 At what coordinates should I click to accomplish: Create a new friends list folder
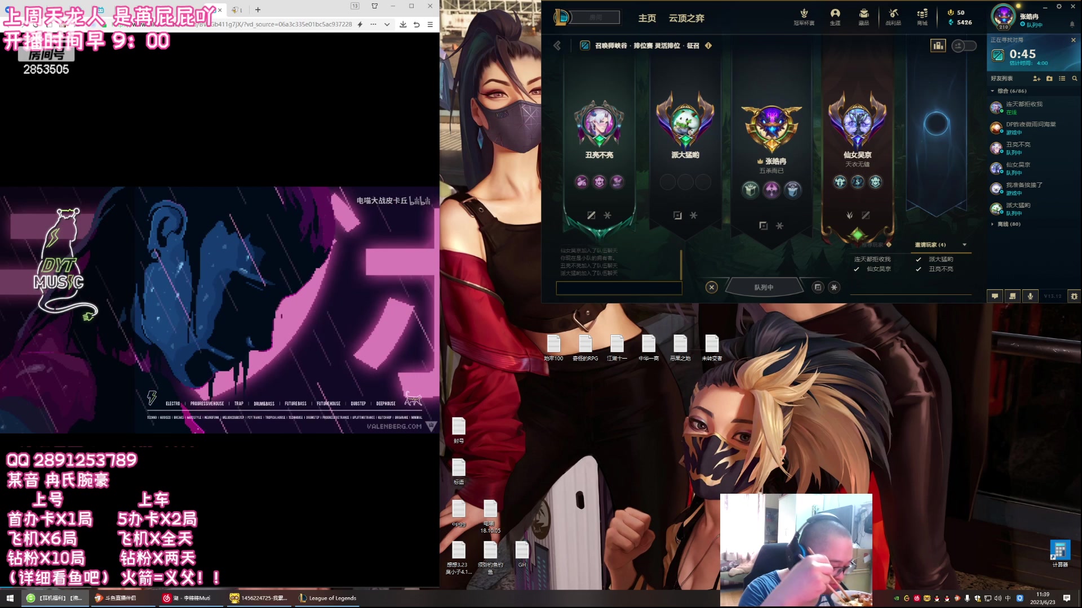1049,78
